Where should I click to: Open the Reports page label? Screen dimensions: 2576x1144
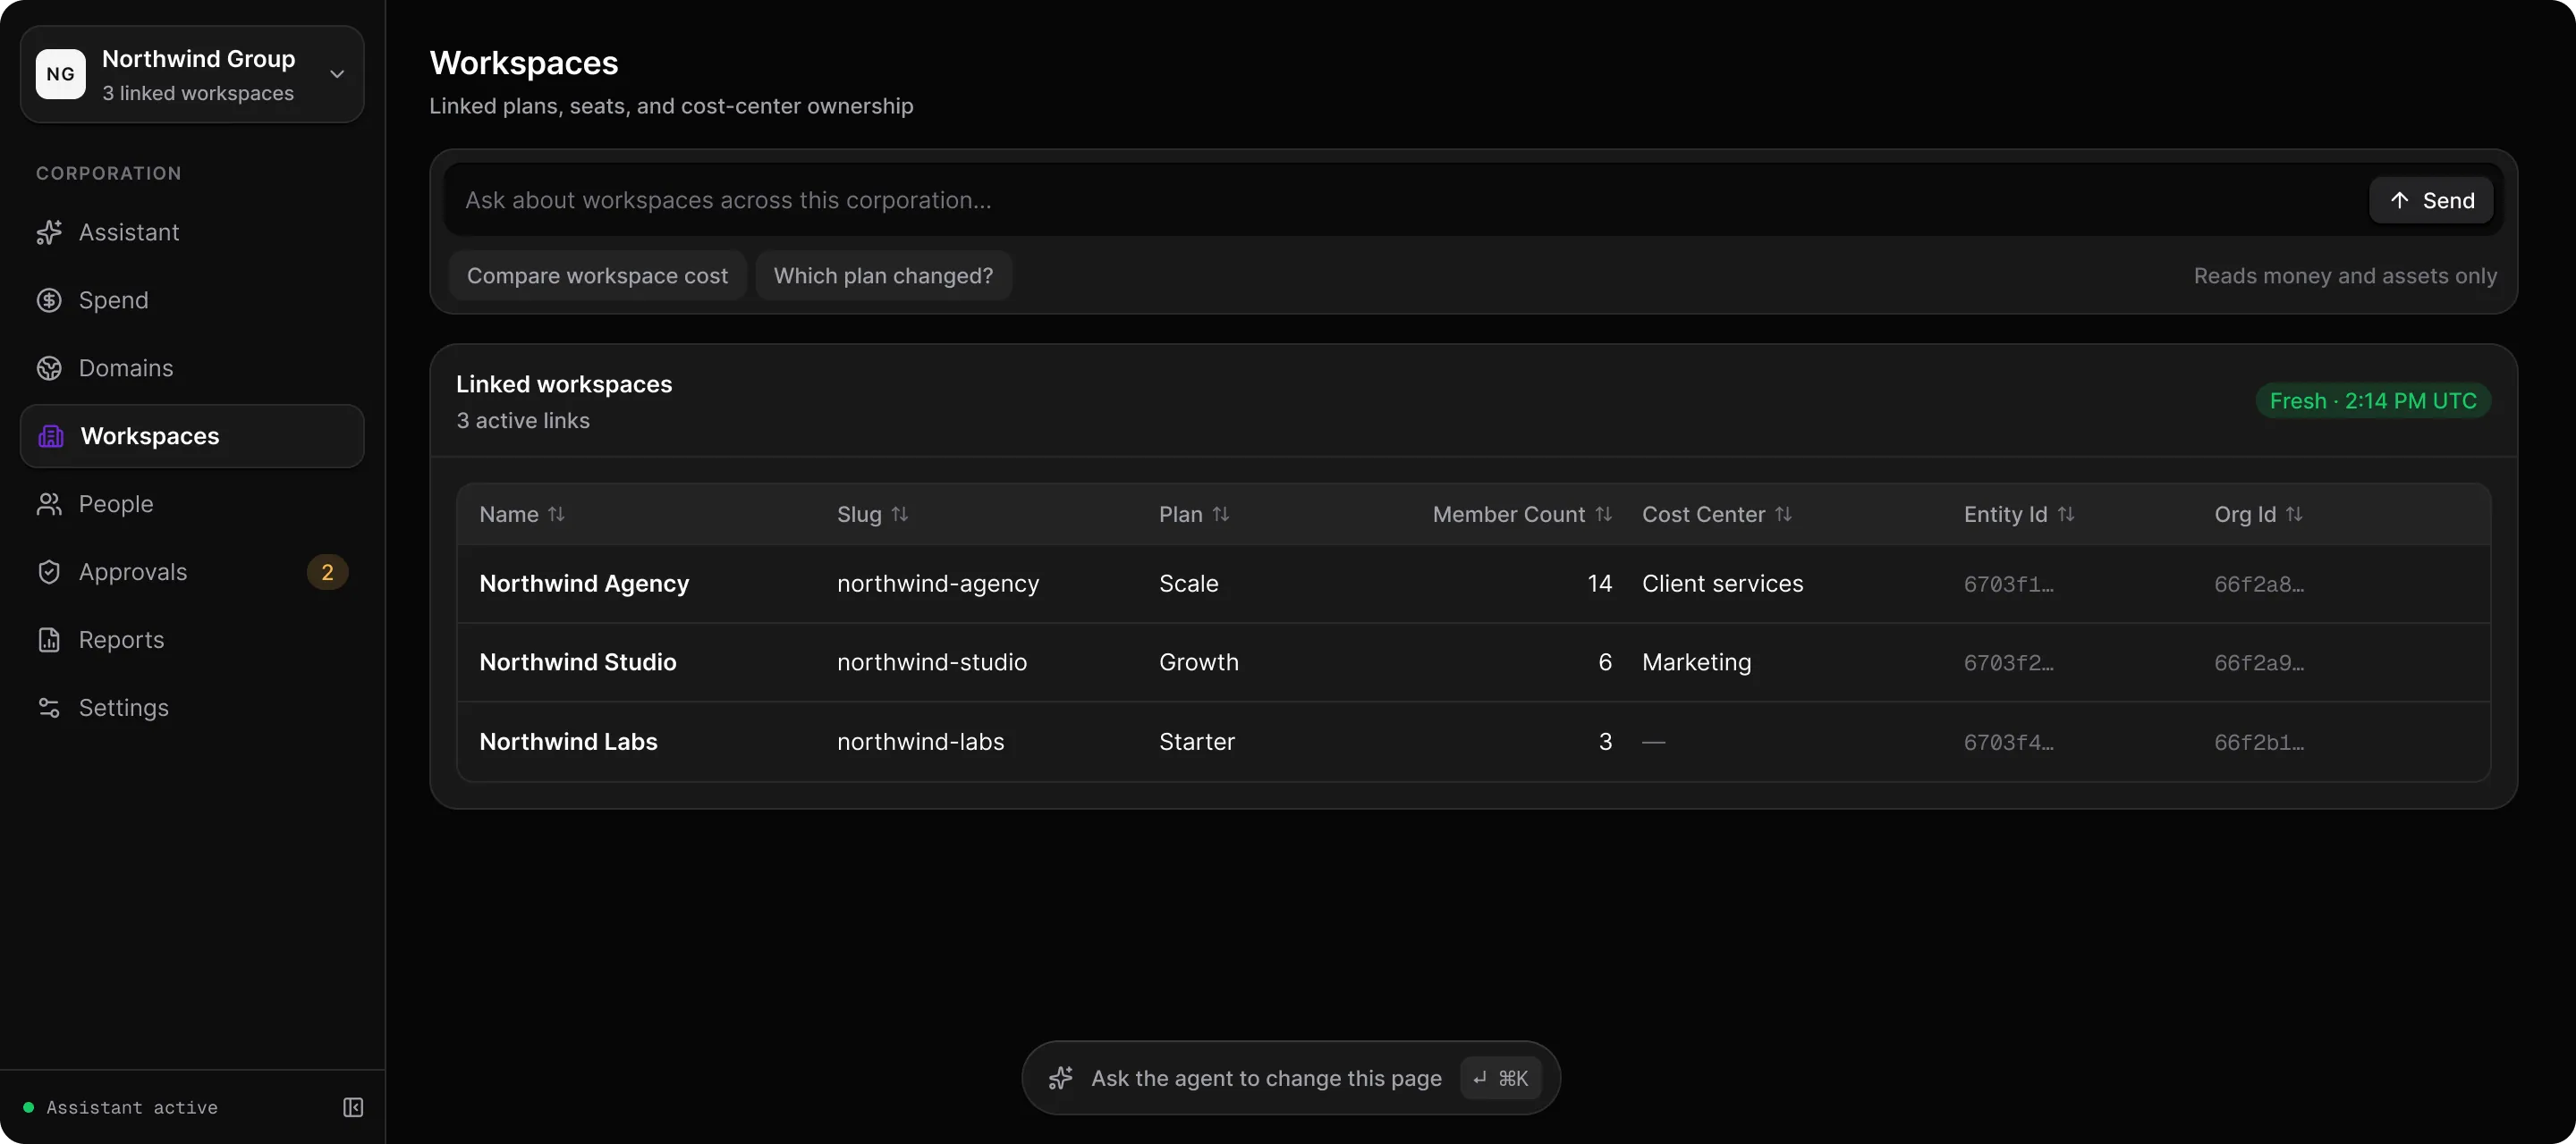[122, 639]
